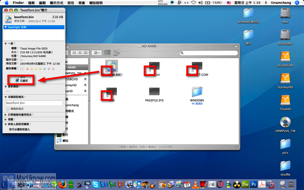The image size is (304, 190).
Task: Eject the TinaHD volume in sidebar
Action: point(85,91)
